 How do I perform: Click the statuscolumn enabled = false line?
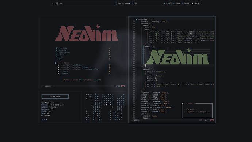[157, 107]
